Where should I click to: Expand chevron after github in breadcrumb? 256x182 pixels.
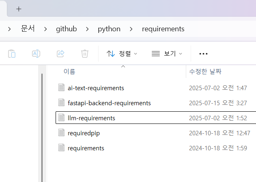coord(87,29)
